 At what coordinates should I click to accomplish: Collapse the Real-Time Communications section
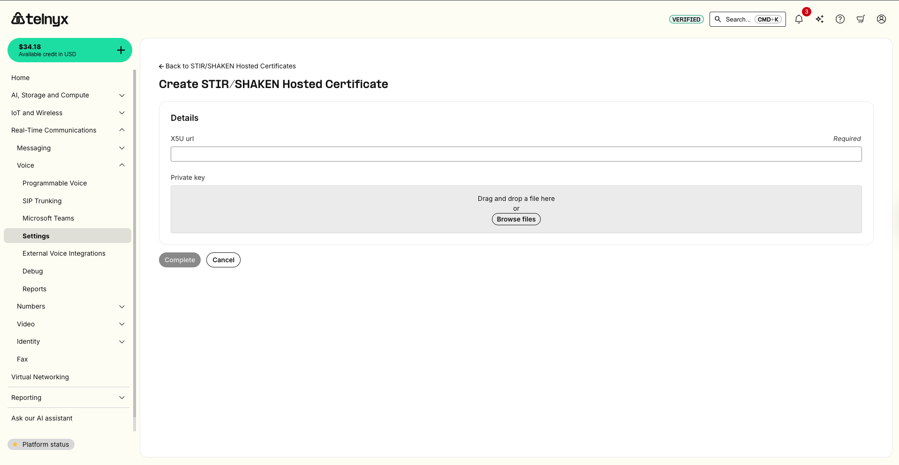[122, 130]
